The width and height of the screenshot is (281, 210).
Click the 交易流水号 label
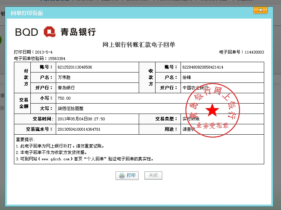click(x=39, y=129)
